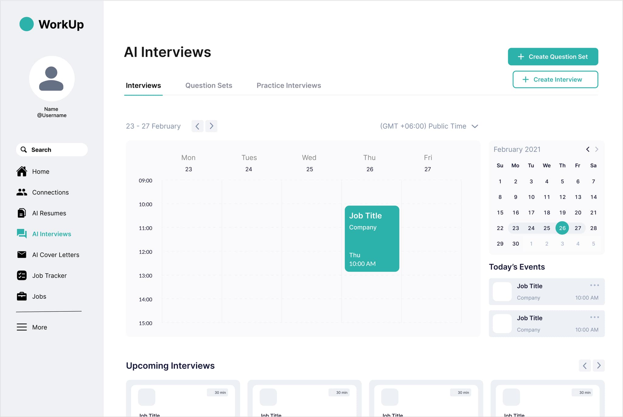623x417 pixels.
Task: Advance the week with the forward arrow
Action: pos(211,126)
